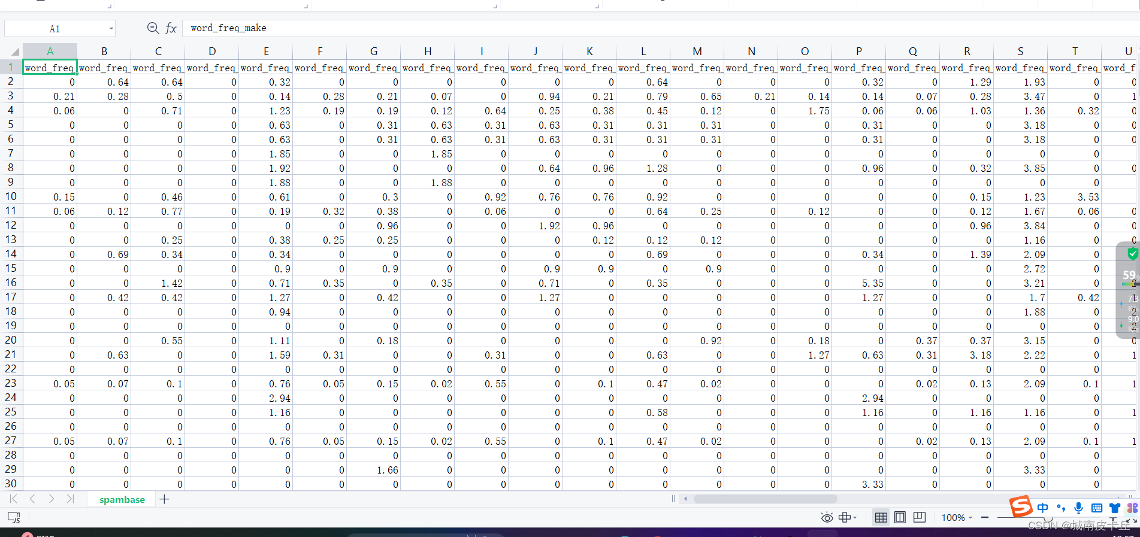The height and width of the screenshot is (537, 1140).
Task: Open the insert function fx button
Action: (171, 28)
